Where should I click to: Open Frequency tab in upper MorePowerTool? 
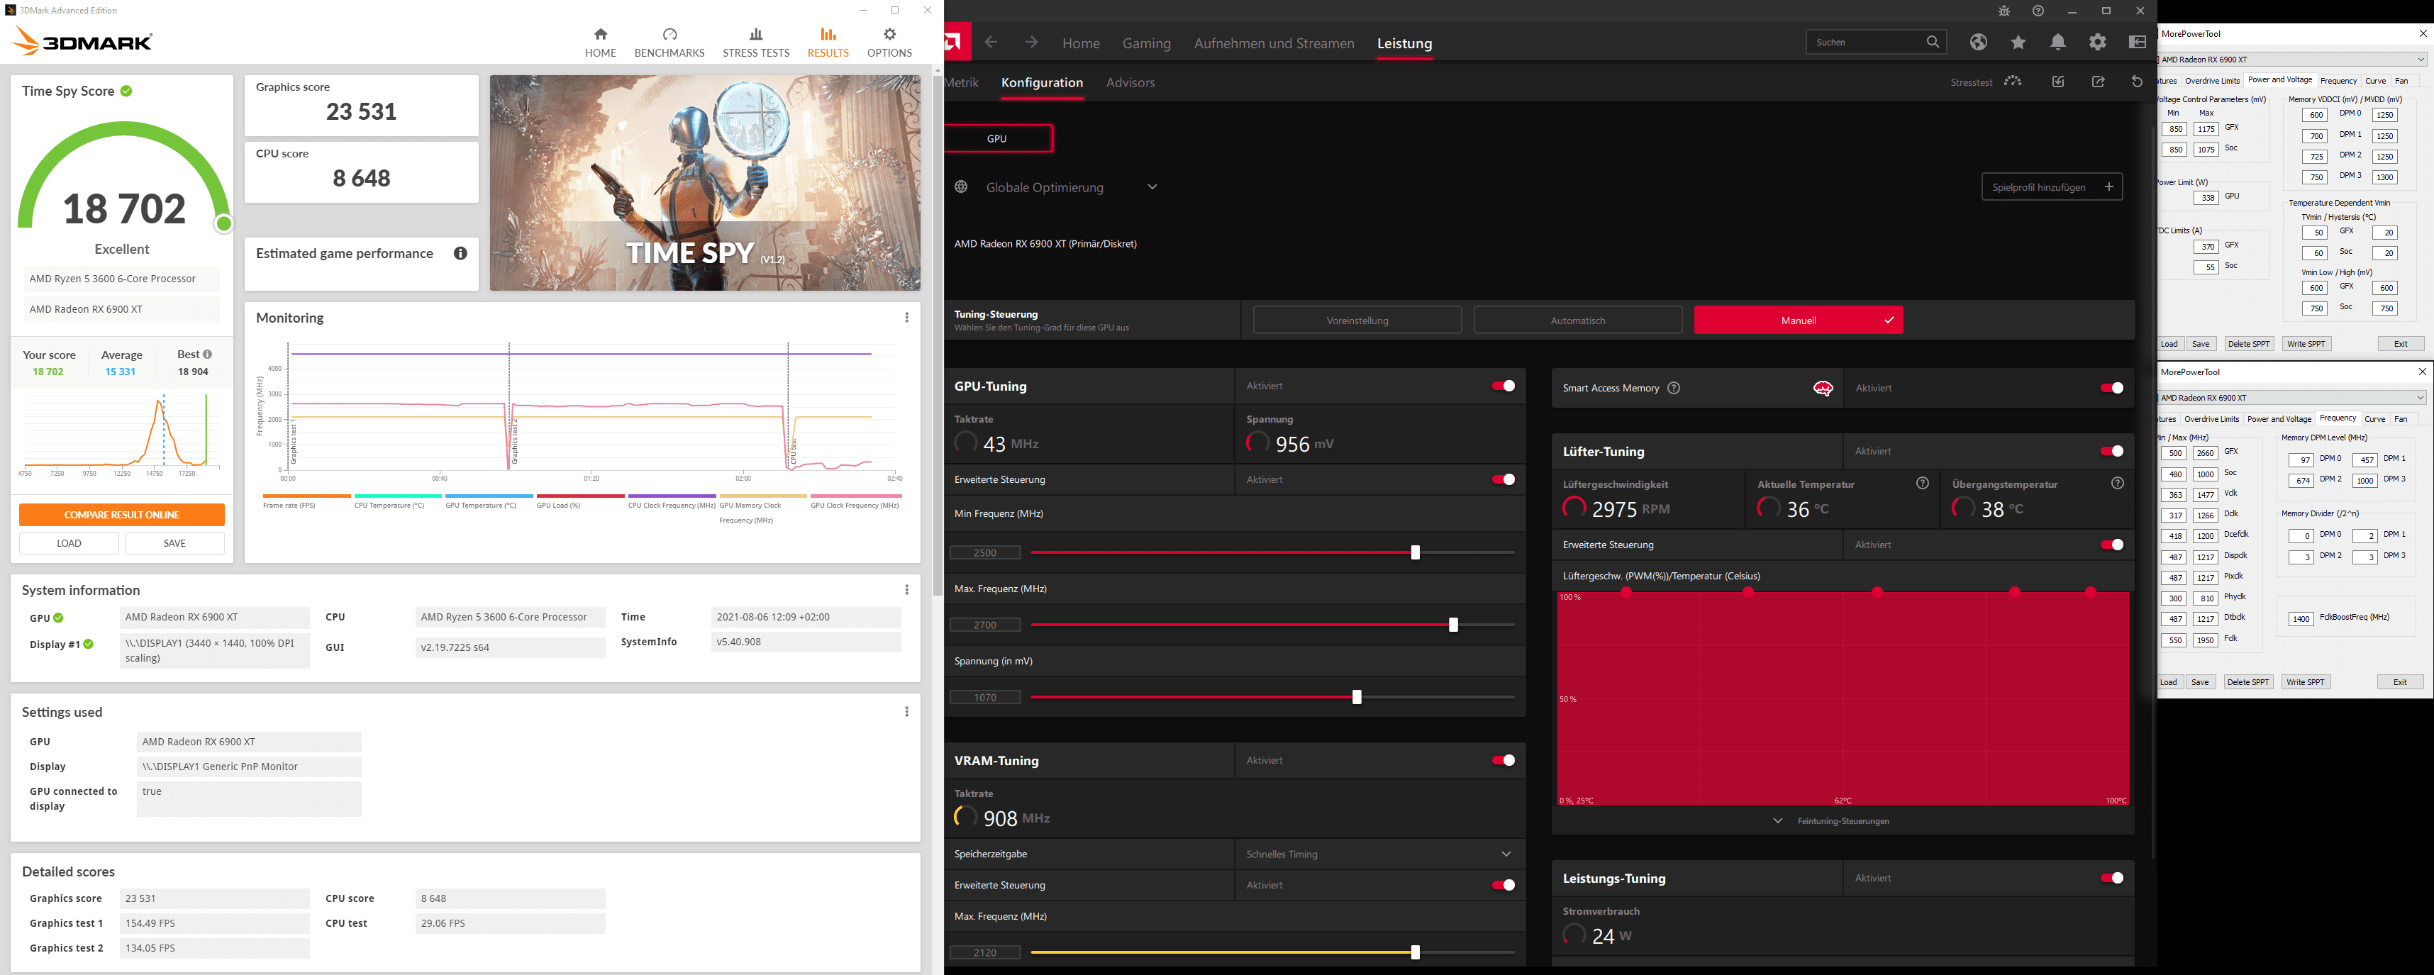(x=2338, y=82)
